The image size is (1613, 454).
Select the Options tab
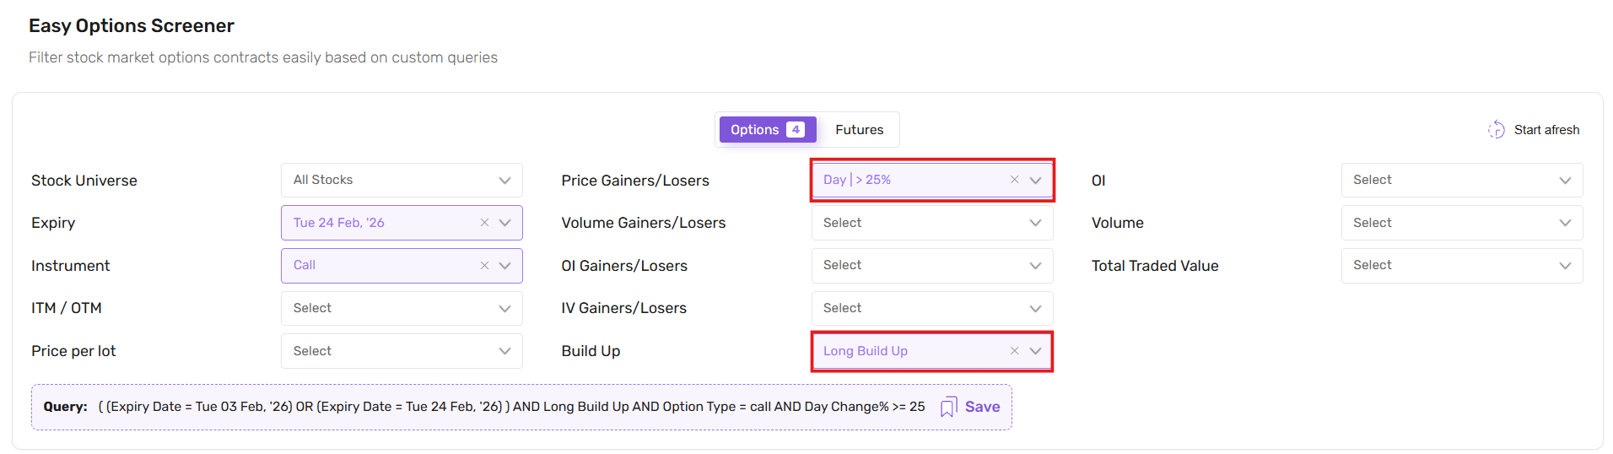(x=767, y=129)
